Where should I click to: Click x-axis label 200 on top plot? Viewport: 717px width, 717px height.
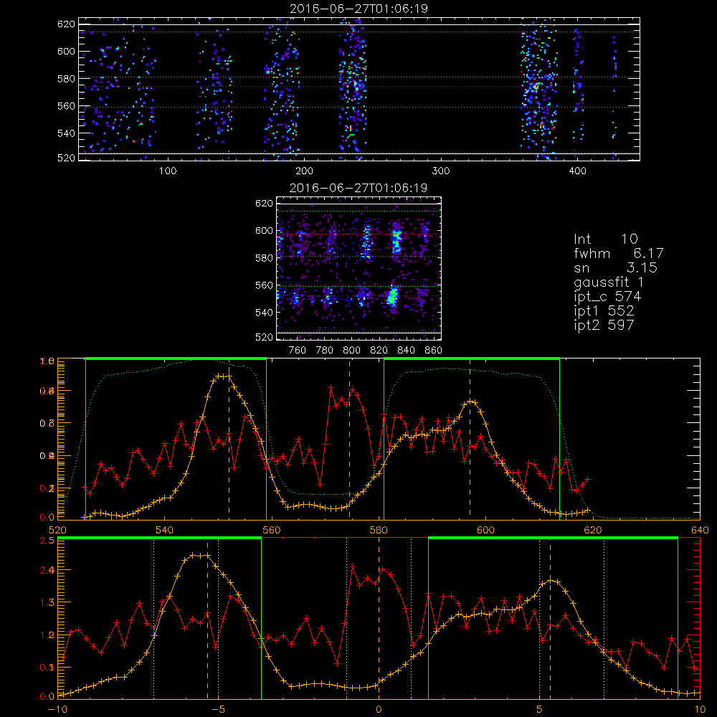(x=304, y=171)
